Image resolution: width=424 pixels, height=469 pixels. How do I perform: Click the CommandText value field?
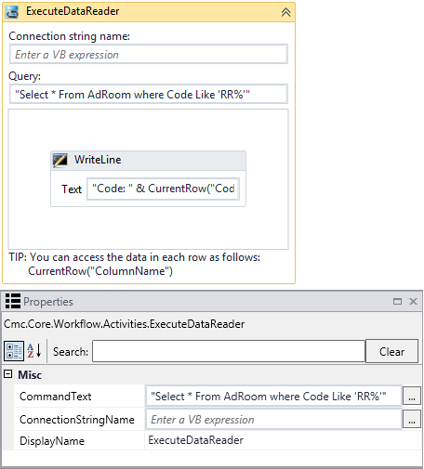tap(273, 396)
